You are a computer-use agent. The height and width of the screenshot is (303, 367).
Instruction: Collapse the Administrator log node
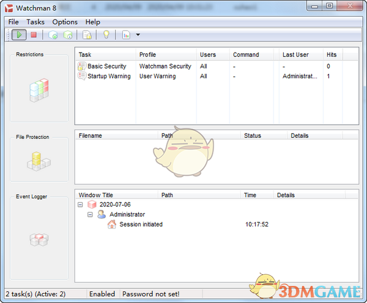90,214
